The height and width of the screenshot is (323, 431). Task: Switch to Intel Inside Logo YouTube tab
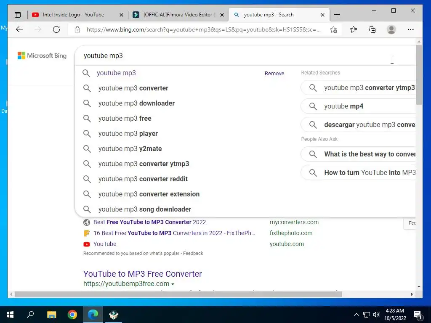(x=73, y=15)
